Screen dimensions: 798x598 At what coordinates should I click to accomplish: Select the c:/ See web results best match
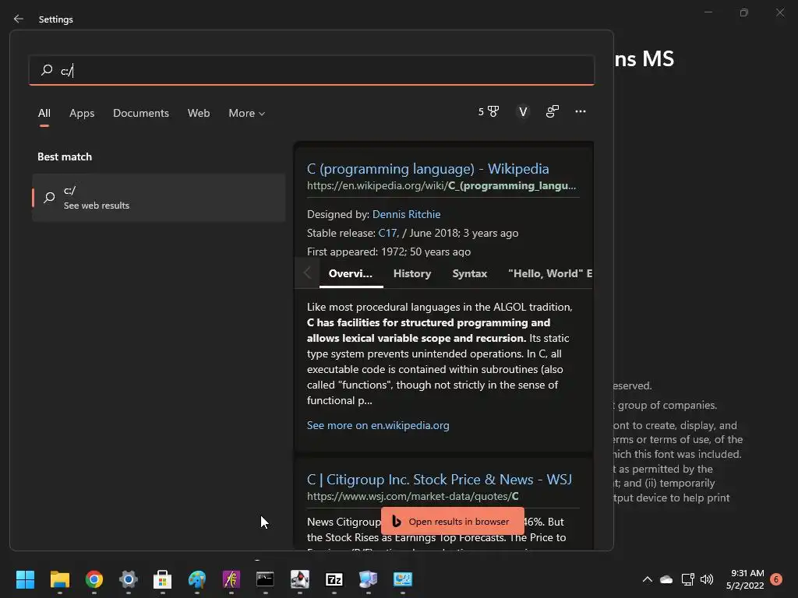159,197
